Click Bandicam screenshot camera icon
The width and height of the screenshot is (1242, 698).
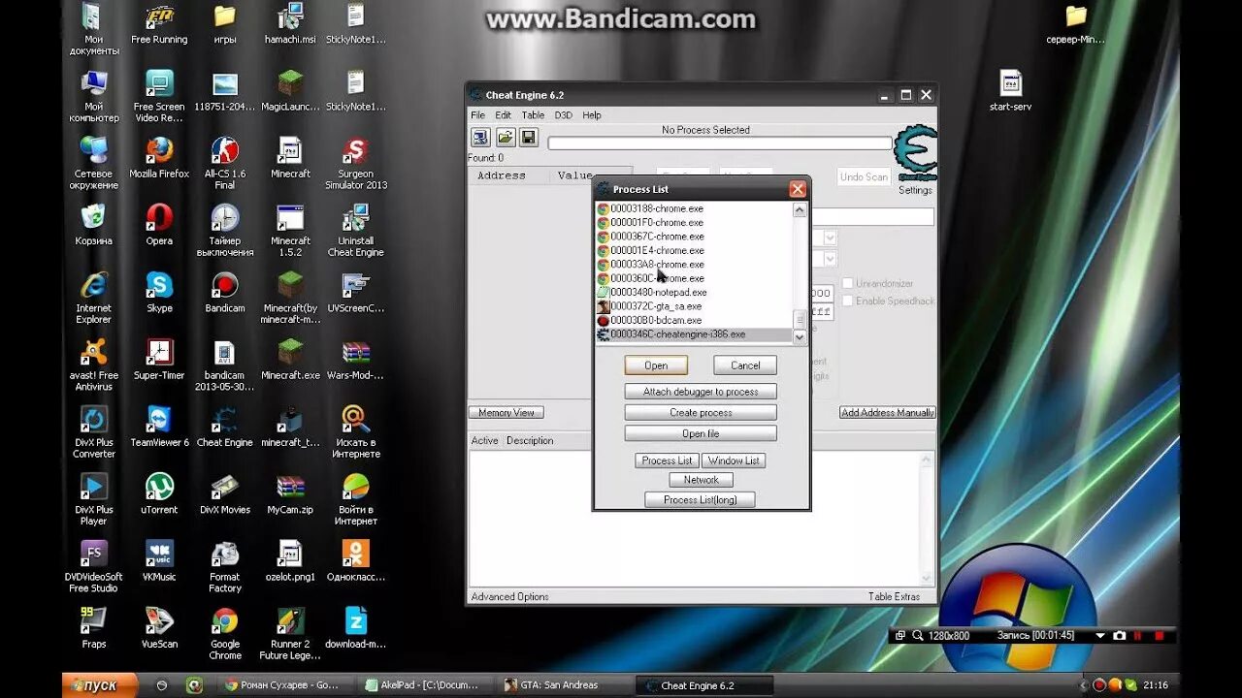pos(1120,636)
